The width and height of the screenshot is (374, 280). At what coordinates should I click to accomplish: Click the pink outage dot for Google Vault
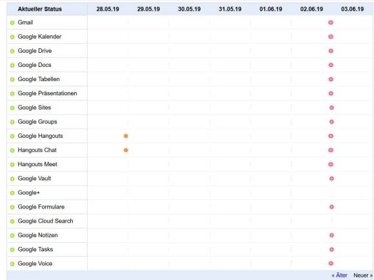click(331, 178)
